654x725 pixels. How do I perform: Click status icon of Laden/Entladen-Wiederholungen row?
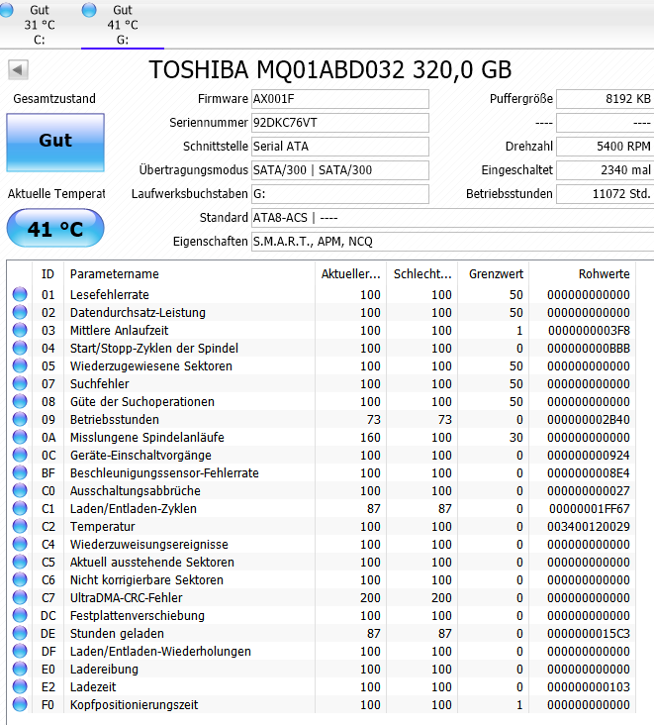tap(20, 651)
